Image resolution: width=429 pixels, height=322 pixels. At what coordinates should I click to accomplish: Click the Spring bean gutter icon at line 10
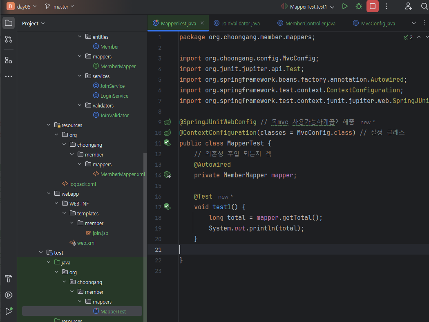(167, 132)
